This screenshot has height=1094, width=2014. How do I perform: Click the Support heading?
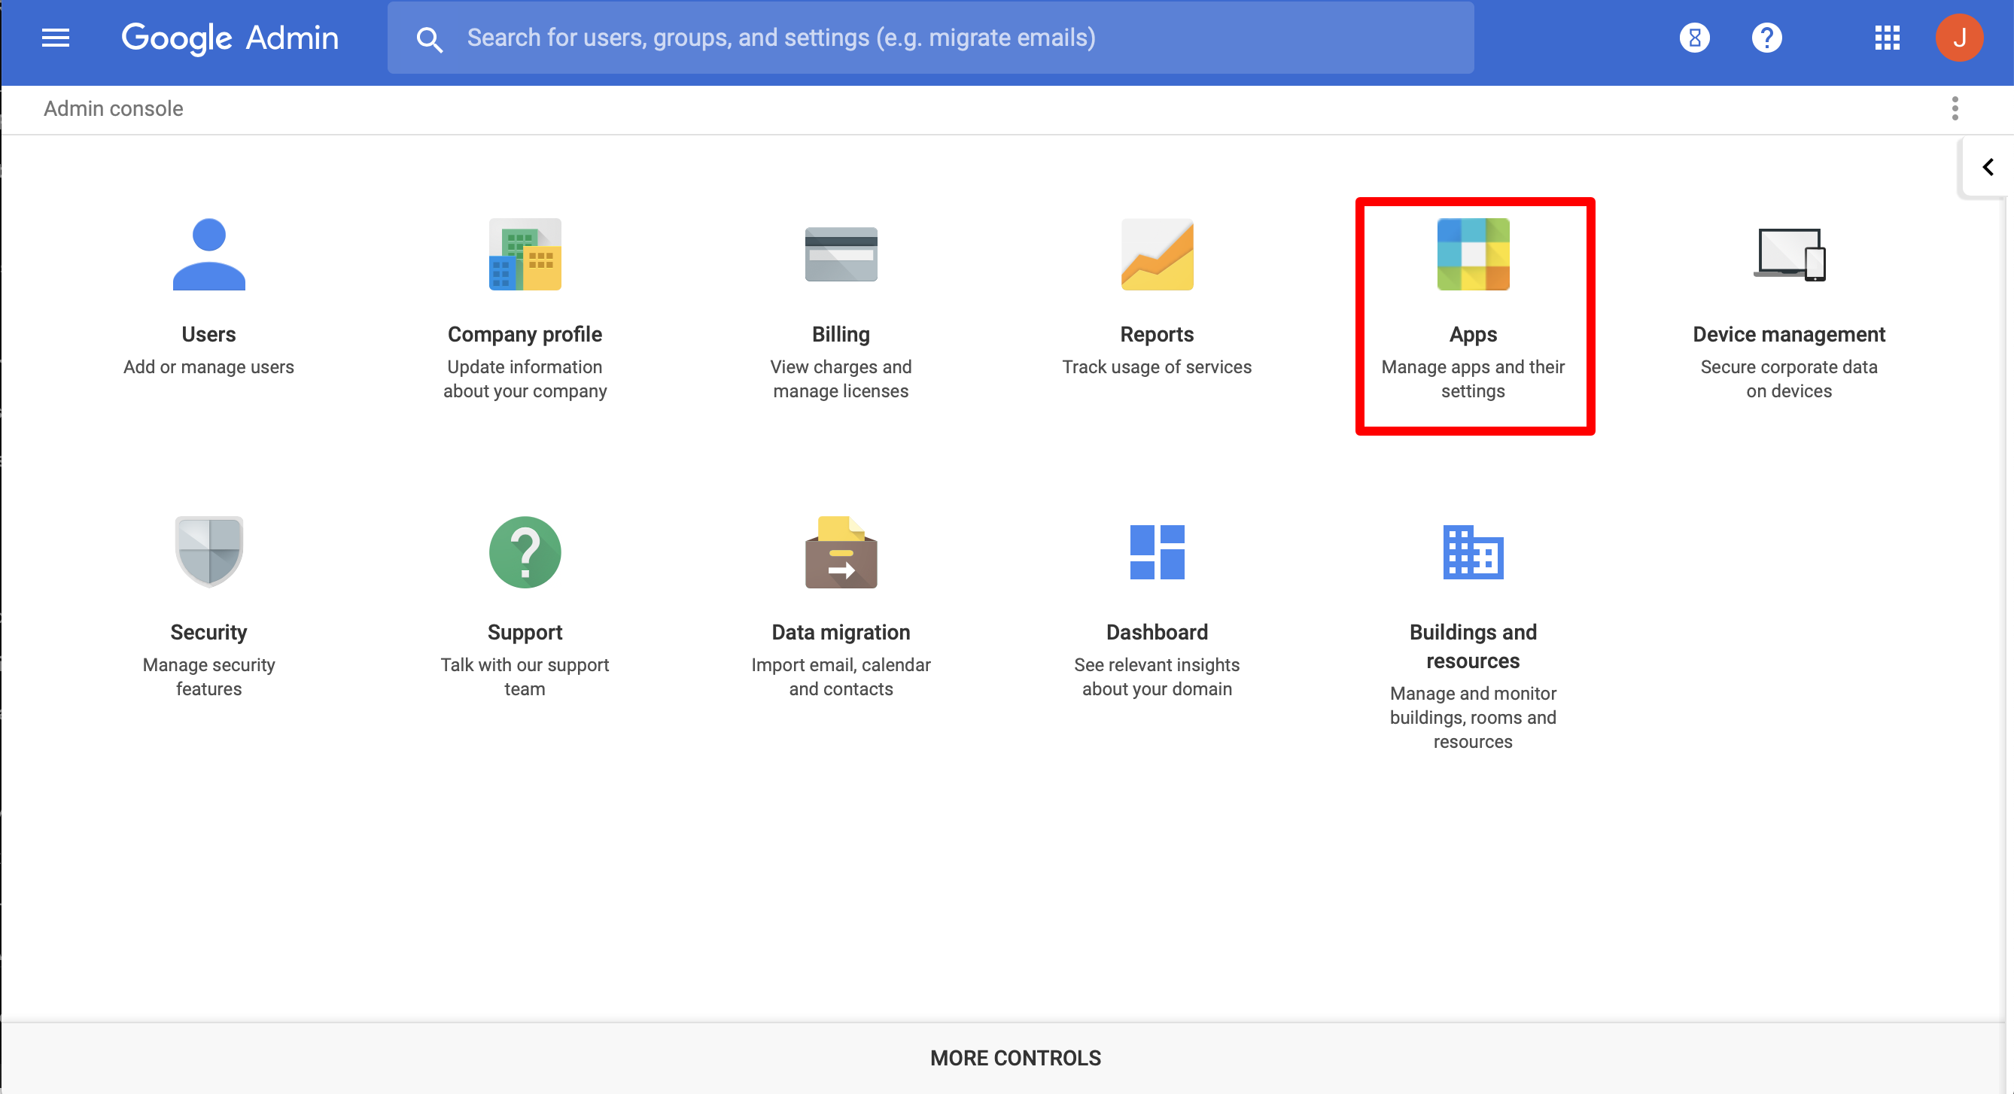tap(525, 632)
